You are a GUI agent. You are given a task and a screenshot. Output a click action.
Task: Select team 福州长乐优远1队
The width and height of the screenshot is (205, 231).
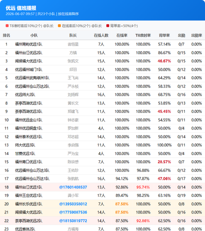pyautogui.click(x=29, y=204)
